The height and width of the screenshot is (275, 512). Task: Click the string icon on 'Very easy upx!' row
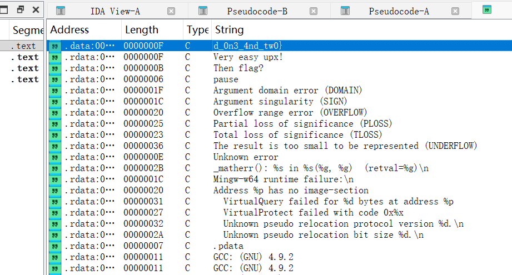coord(55,57)
